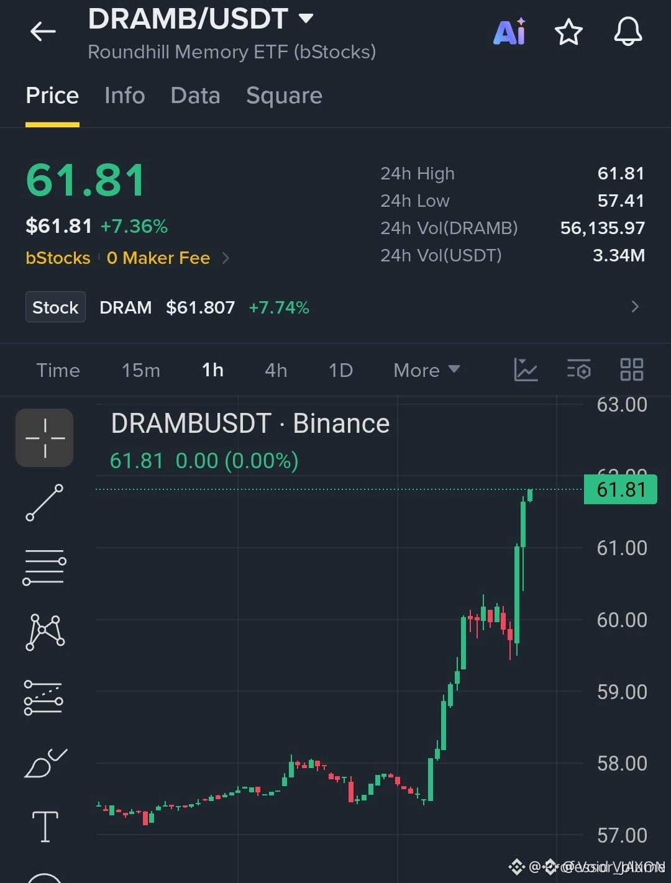Expand the DRAMB/USDT pair dropdown arrow
The width and height of the screenshot is (671, 883).
[x=306, y=19]
